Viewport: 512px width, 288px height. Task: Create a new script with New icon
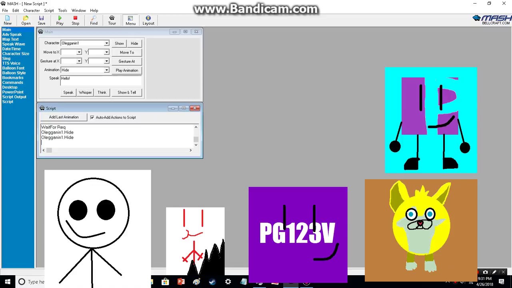(x=8, y=20)
